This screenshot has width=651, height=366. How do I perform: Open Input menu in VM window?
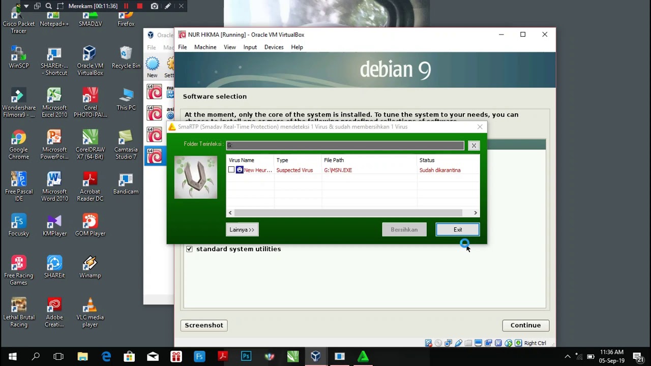[x=250, y=47]
